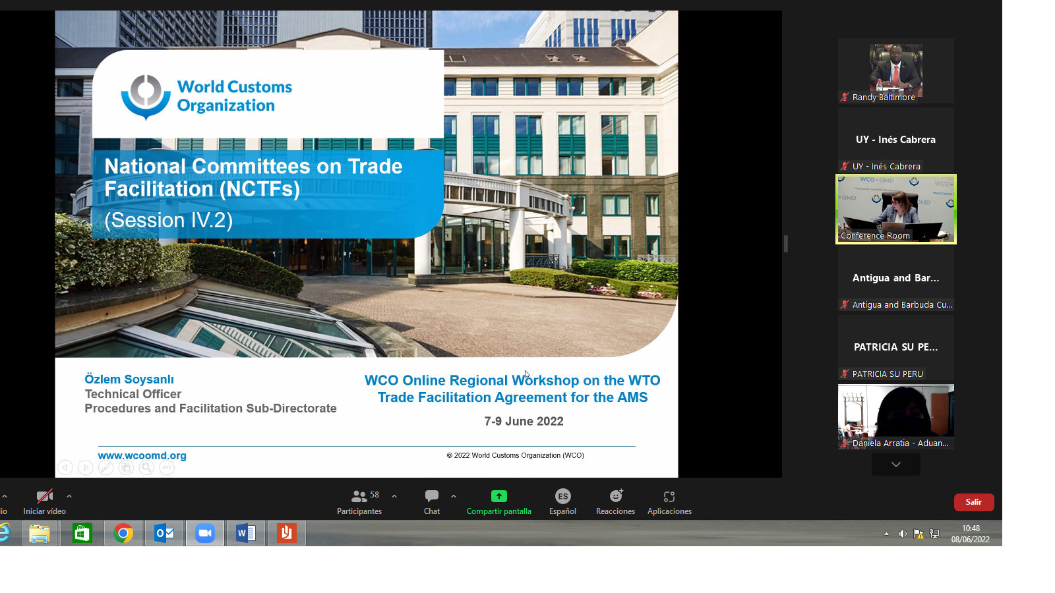Go to previous slide using the left arrow

(x=65, y=468)
